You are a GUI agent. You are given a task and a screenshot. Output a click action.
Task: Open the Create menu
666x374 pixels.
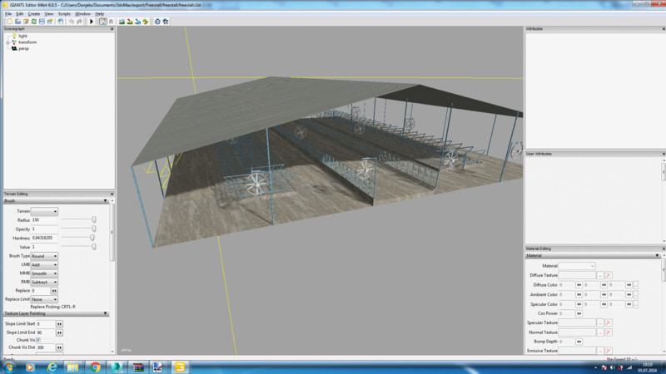click(x=32, y=14)
